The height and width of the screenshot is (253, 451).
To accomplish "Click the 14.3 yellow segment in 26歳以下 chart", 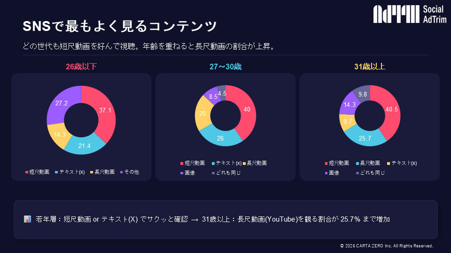I will 60,135.
